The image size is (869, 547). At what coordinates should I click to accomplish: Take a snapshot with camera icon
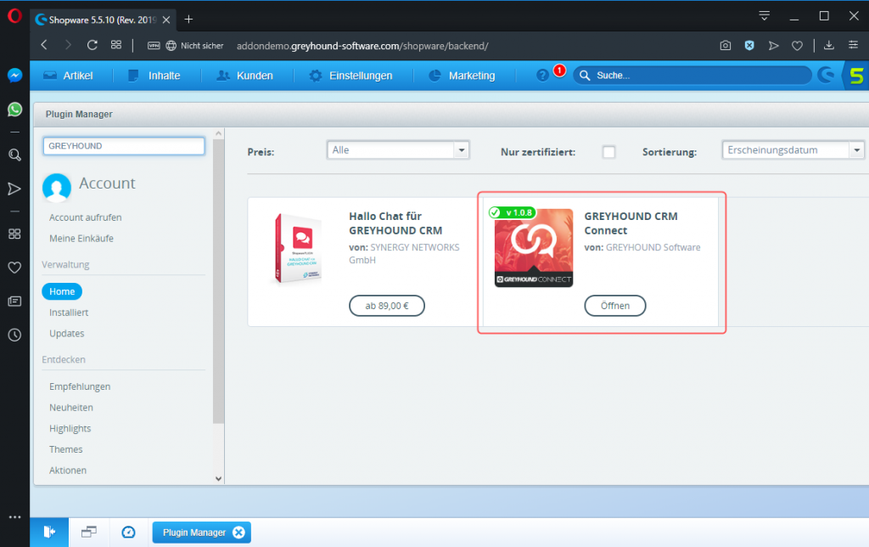click(725, 46)
